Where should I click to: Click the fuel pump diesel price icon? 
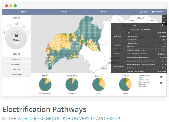pos(17,35)
